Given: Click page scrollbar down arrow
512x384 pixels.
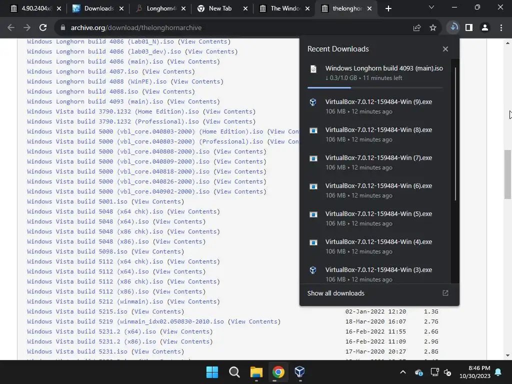Looking at the screenshot, I should click(508, 355).
